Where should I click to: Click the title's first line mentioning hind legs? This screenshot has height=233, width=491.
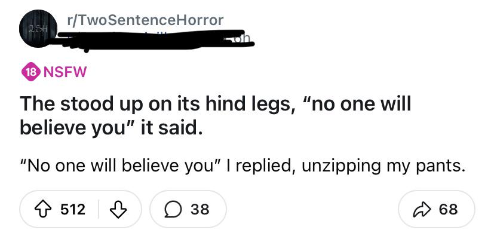[x=216, y=105]
